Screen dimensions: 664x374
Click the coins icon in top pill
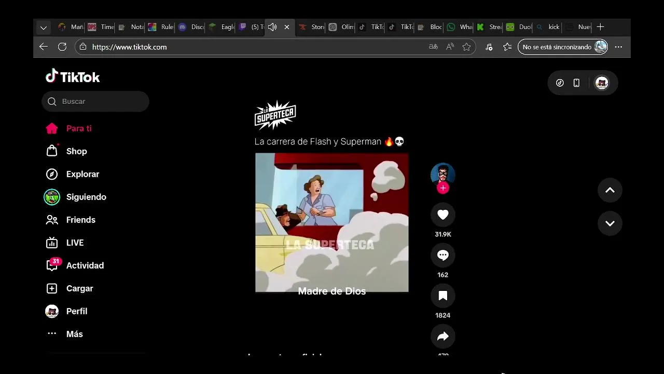560,83
